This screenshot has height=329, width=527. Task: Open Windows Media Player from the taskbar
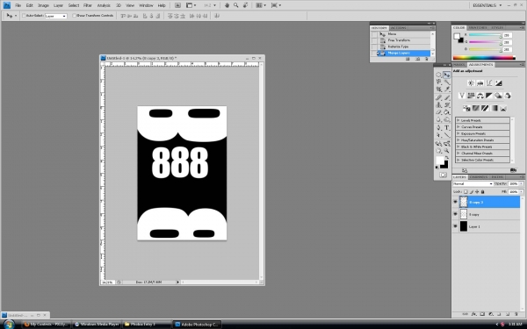click(x=97, y=325)
